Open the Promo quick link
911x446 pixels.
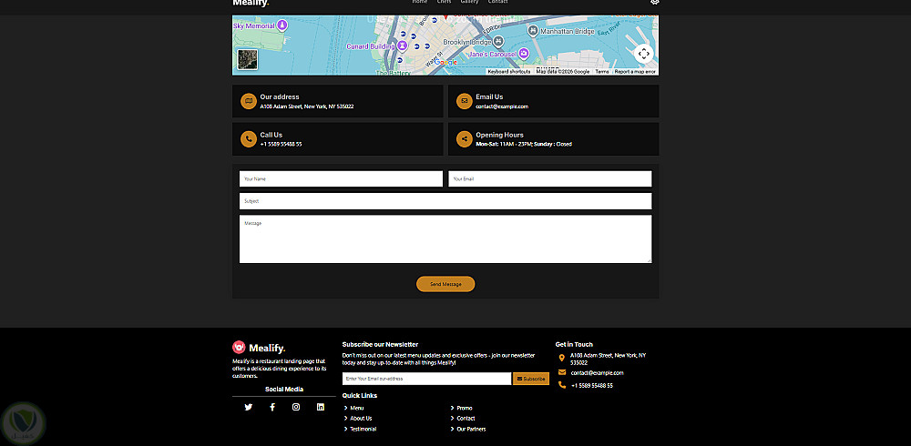coord(465,409)
